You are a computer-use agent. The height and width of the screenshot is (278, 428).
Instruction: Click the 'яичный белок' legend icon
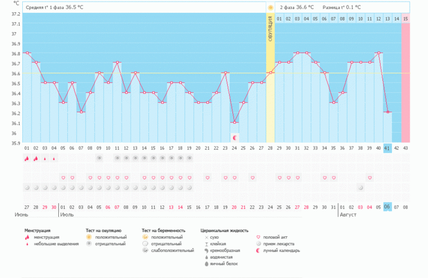206,264
